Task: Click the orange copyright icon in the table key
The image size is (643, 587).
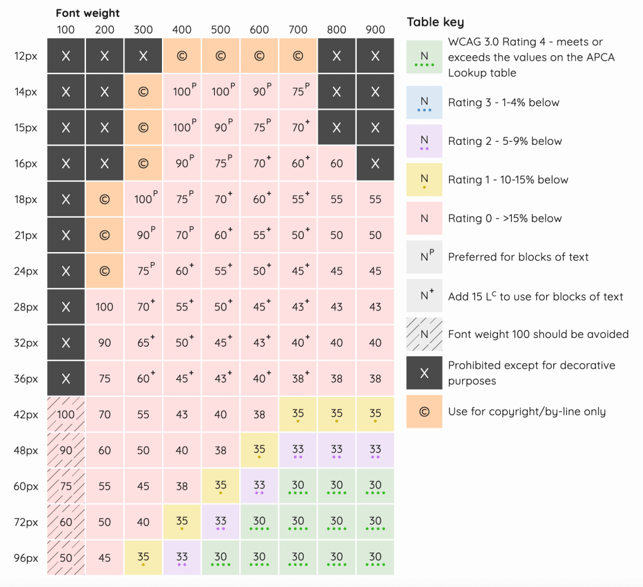Action: tap(424, 411)
